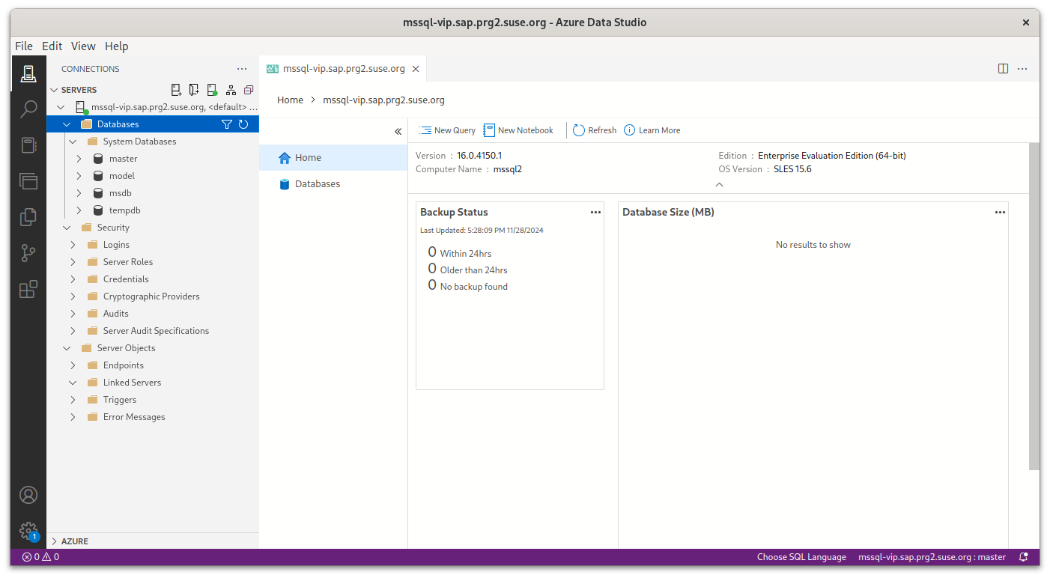Open Source Control from the activity bar

(x=28, y=253)
